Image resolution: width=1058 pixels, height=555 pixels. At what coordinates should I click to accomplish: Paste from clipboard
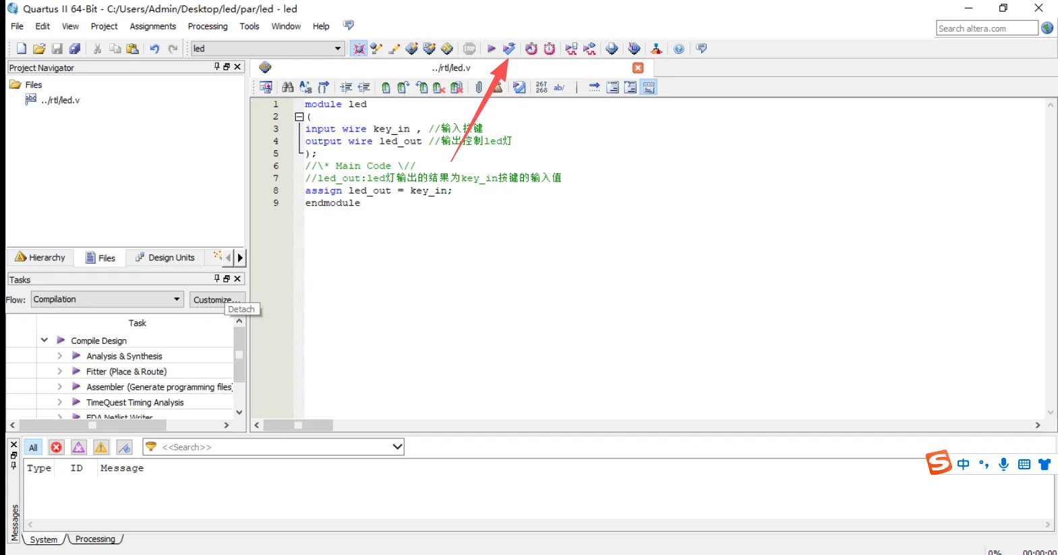pos(133,49)
